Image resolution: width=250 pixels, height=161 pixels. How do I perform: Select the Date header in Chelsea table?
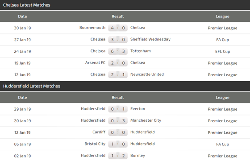pyautogui.click(x=22, y=16)
